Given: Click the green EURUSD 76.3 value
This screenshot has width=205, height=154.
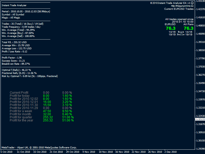Looking at the screenshot, I should point(170,28).
